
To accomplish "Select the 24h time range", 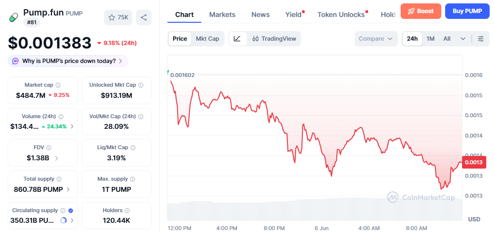I will pos(412,39).
